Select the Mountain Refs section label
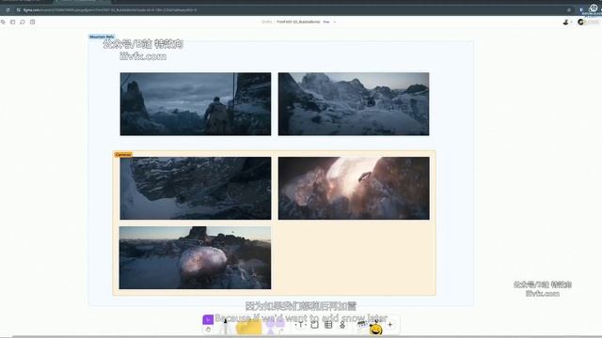 pyautogui.click(x=102, y=37)
